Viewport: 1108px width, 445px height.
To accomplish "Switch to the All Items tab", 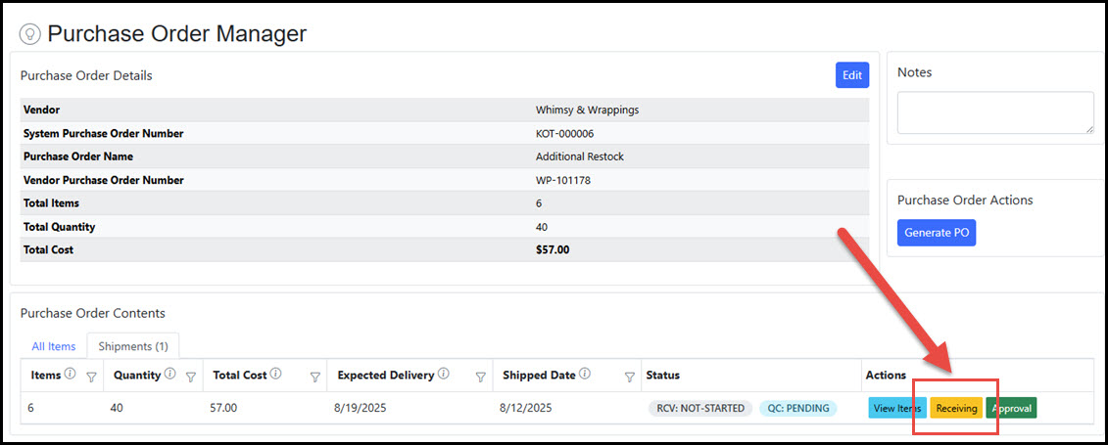I will click(53, 346).
